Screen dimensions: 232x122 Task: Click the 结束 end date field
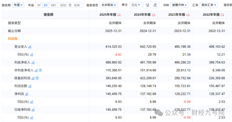(x=77, y=5)
